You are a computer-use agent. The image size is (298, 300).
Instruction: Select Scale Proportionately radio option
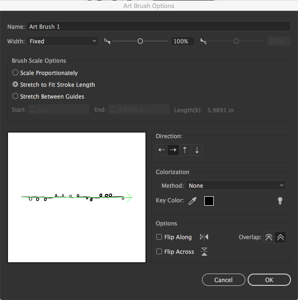click(16, 73)
